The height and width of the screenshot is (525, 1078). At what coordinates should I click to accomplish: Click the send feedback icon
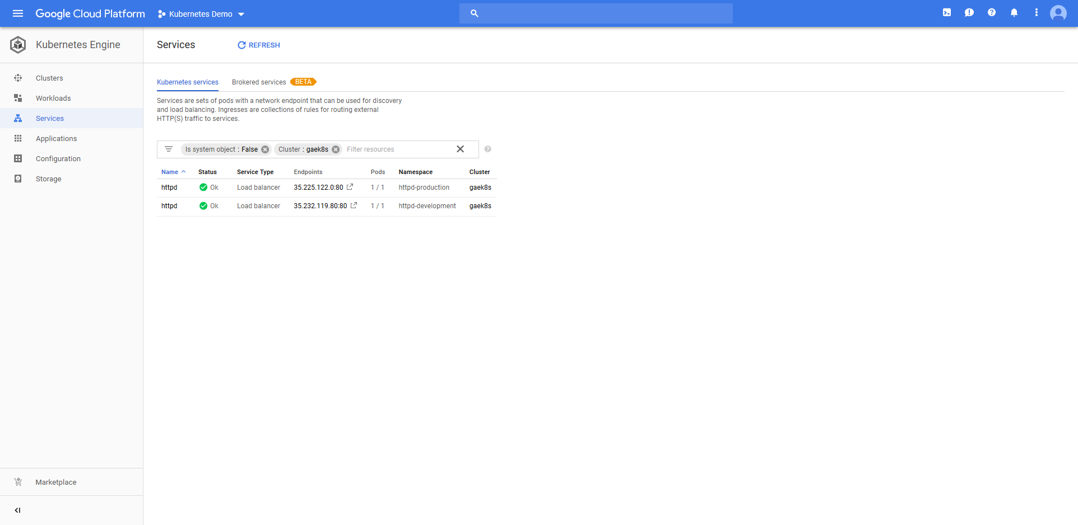[969, 13]
